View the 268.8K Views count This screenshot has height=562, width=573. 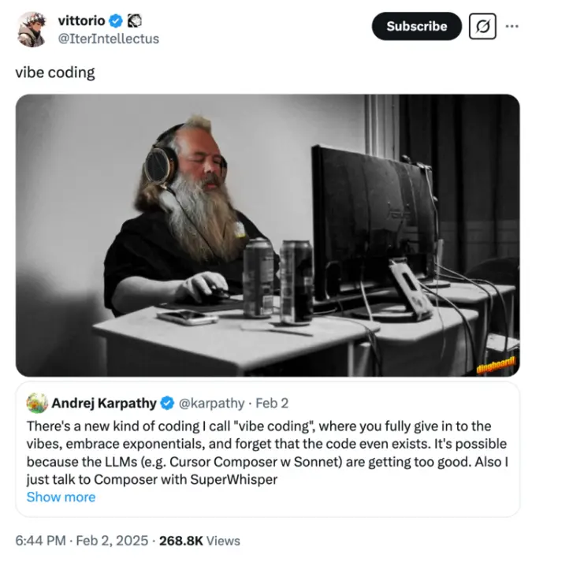tap(199, 541)
